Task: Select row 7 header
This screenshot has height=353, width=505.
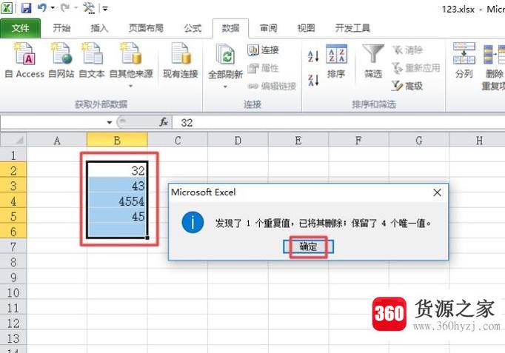Action: click(x=13, y=247)
